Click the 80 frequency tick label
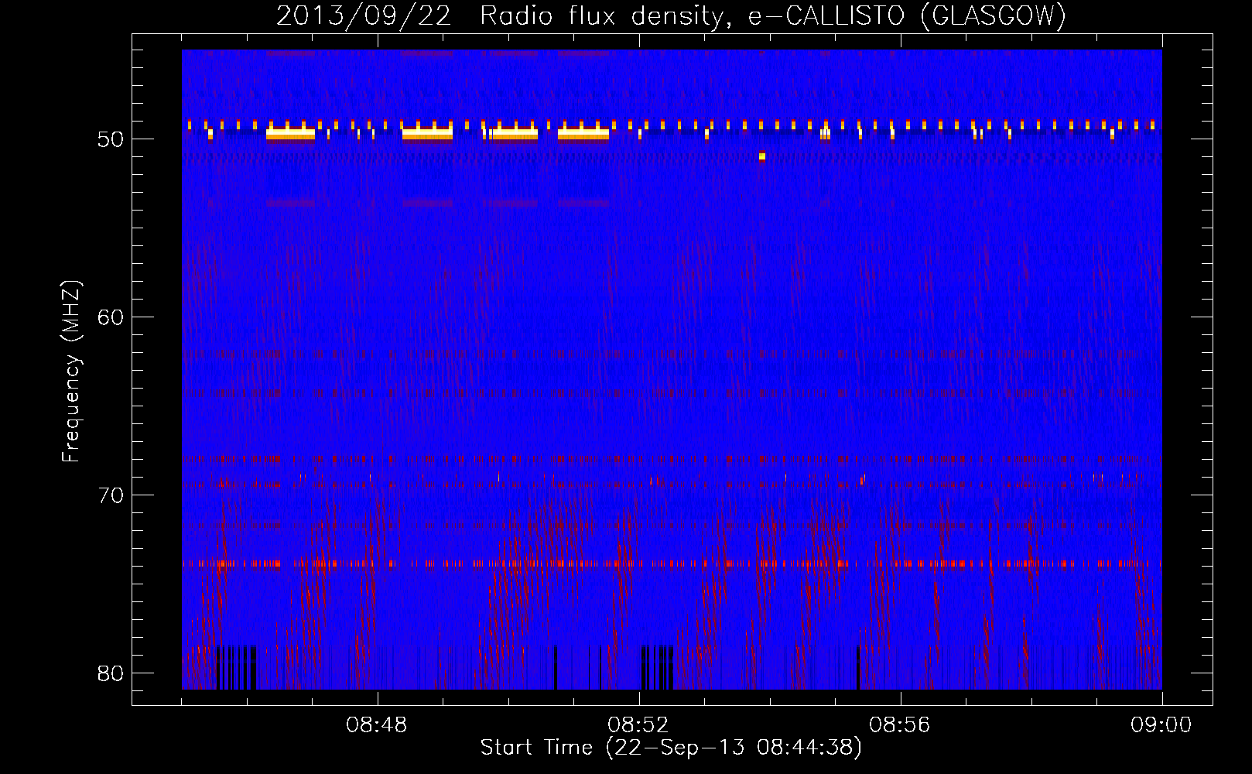1252x774 pixels. click(x=111, y=673)
